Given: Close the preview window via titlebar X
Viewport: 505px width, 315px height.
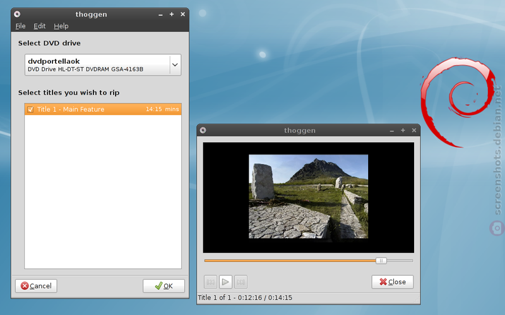Looking at the screenshot, I should point(414,130).
